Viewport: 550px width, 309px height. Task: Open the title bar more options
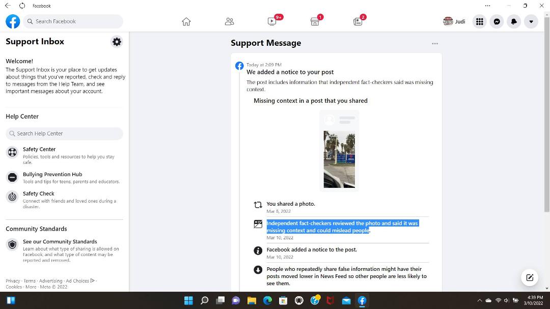pyautogui.click(x=487, y=6)
